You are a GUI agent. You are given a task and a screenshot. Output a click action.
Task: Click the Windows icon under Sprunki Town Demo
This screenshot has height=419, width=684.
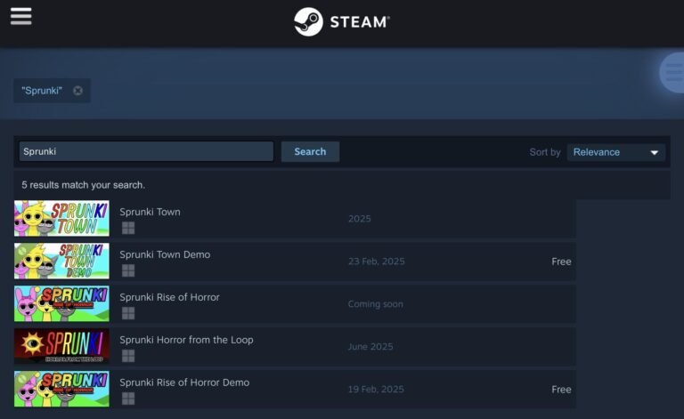[x=128, y=270]
